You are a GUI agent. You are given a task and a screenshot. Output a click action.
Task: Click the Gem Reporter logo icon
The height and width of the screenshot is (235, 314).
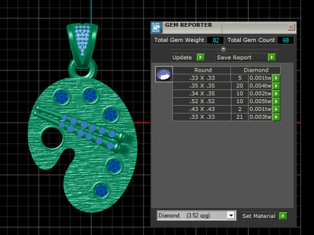(x=156, y=27)
